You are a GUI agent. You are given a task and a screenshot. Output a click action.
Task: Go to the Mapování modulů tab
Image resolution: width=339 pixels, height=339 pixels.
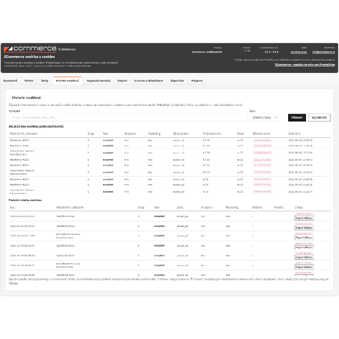(98, 81)
